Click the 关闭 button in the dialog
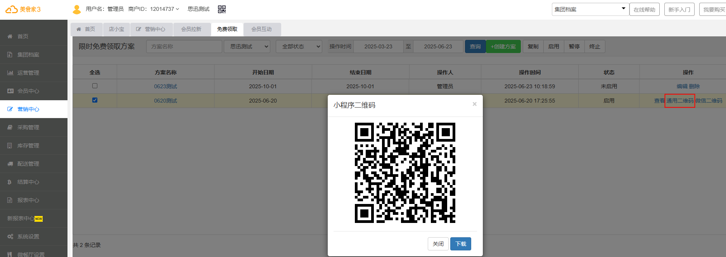The image size is (726, 257). click(x=438, y=244)
